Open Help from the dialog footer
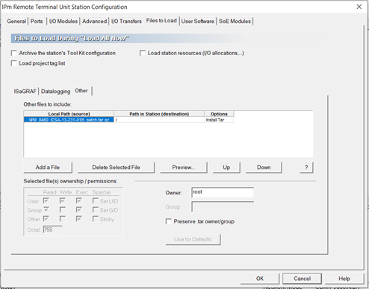Image resolution: width=369 pixels, height=289 pixels. point(344,279)
